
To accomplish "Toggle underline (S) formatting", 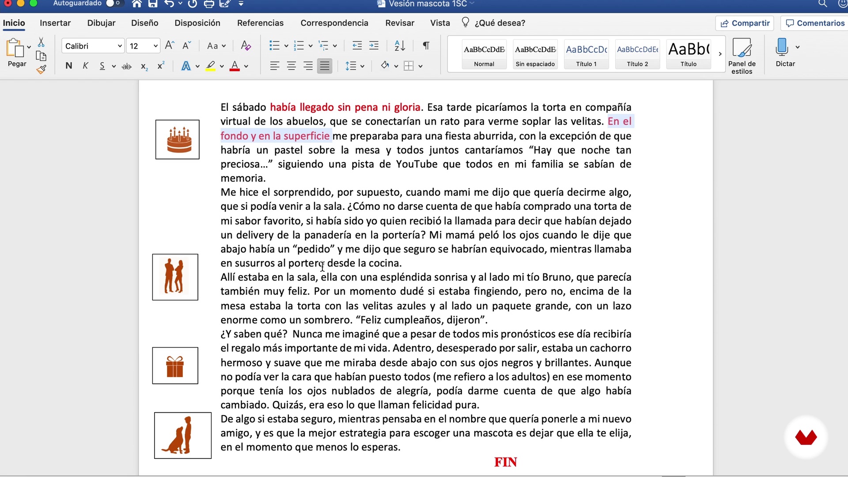I will pyautogui.click(x=102, y=66).
